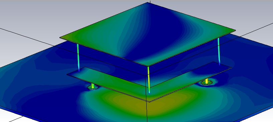The width and height of the screenshot is (273, 122).
Task: Select the front corner of the top patch
Action: pos(148,66)
